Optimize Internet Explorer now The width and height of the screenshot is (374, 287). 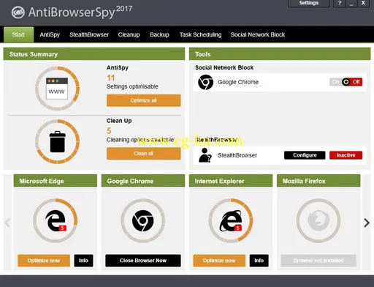[x=219, y=261]
